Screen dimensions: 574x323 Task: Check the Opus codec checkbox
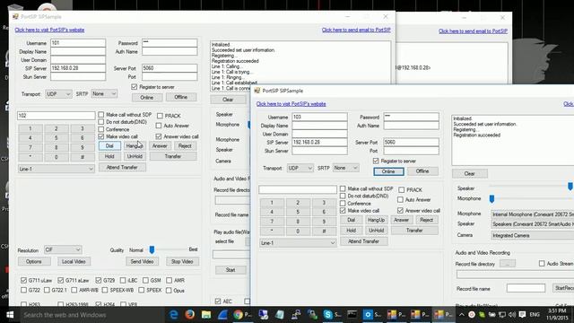[x=169, y=291]
